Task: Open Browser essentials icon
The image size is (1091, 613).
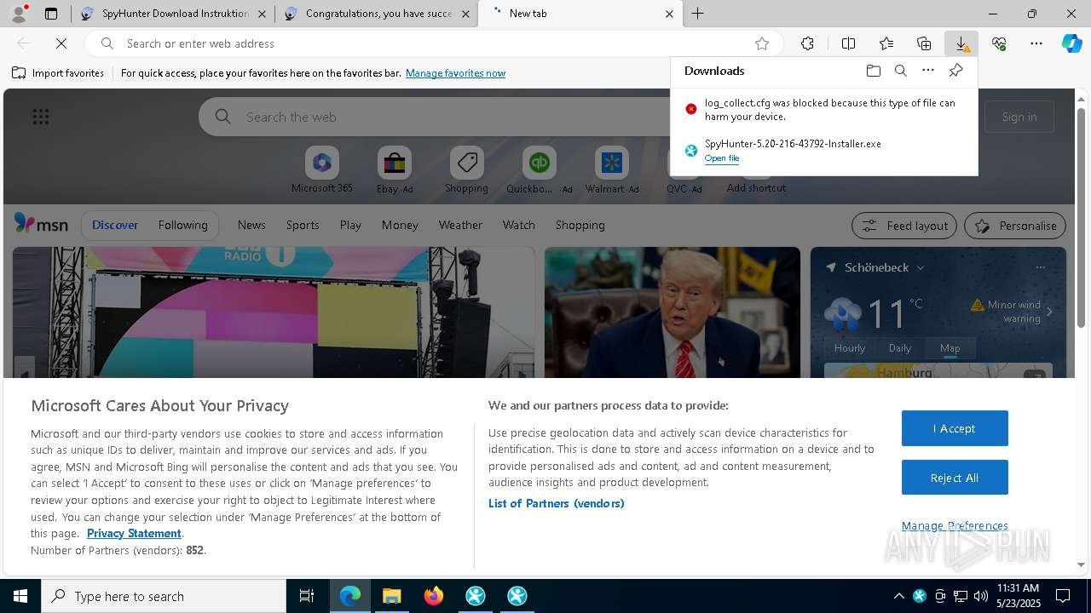Action: (x=999, y=43)
